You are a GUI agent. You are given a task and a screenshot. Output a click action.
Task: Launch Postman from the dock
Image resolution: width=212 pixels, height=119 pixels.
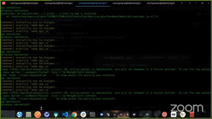[37, 114]
